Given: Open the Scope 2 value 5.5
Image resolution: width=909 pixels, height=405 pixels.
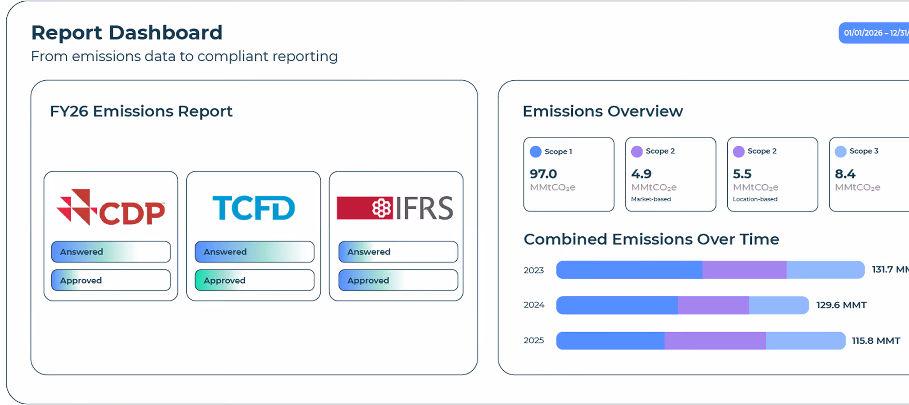Looking at the screenshot, I should (x=742, y=174).
